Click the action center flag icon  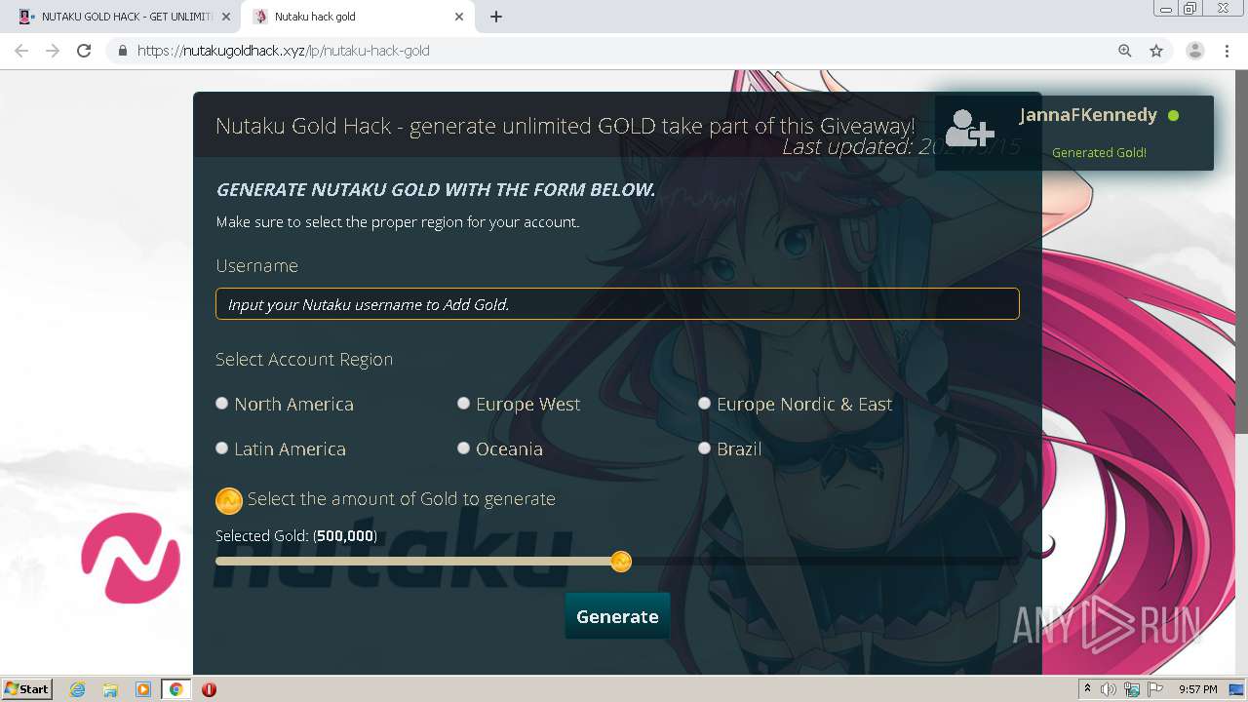point(1155,689)
